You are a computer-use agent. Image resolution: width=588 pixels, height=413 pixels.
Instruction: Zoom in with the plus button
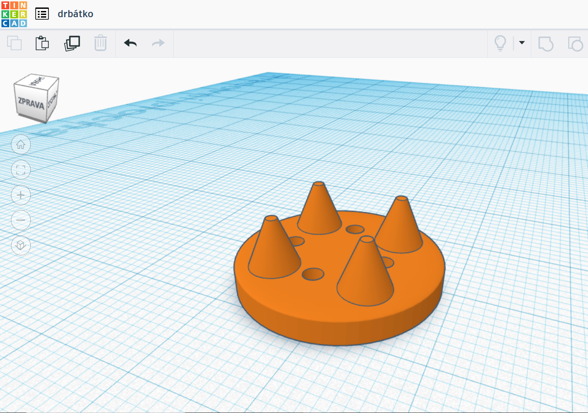click(x=21, y=195)
